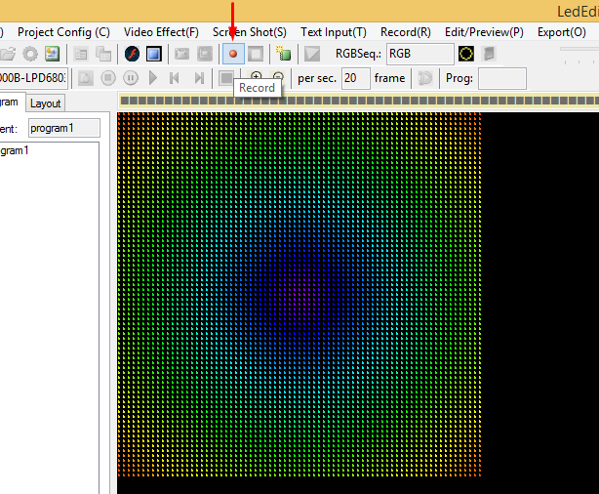Switch to the Layout tab
This screenshot has height=494, width=599.
point(46,103)
